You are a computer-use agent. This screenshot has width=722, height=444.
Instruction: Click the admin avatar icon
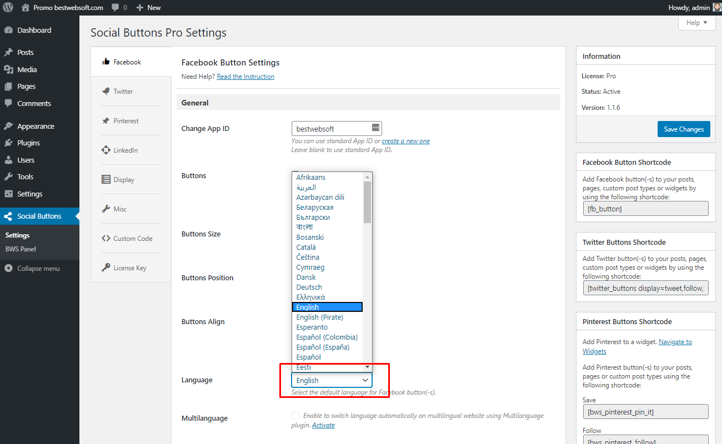click(x=717, y=8)
